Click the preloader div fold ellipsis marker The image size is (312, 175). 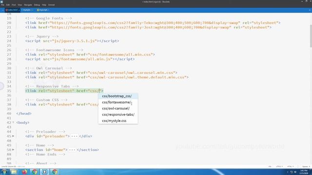(74, 136)
